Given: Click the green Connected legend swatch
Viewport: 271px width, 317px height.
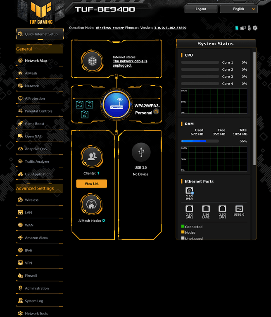Looking at the screenshot, I should click(x=183, y=226).
